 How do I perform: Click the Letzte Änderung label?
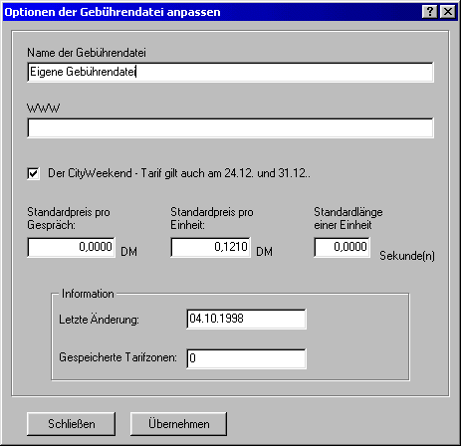point(100,319)
